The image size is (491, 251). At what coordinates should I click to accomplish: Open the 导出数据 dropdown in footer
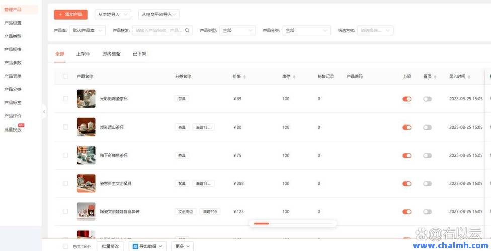click(147, 246)
